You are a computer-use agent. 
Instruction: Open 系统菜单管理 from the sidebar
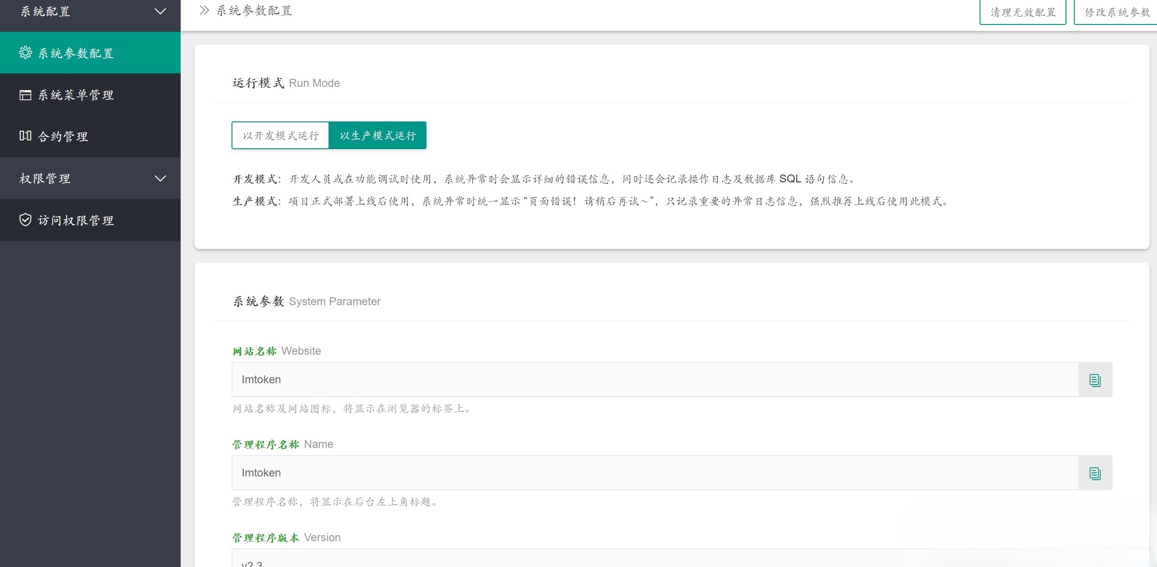pos(75,95)
